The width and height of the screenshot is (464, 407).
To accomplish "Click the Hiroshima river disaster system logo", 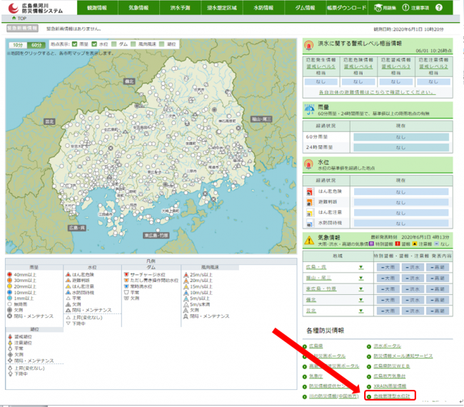I will [35, 9].
